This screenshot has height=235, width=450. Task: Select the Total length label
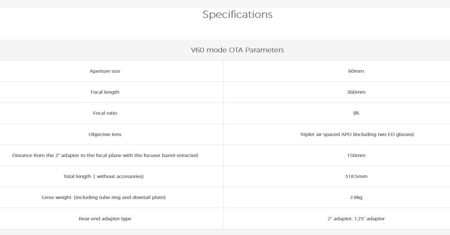[76, 176]
